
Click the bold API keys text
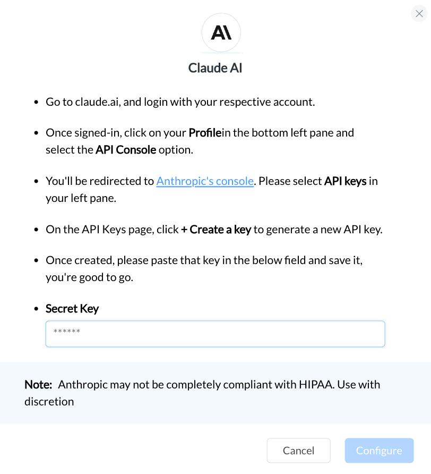point(345,181)
